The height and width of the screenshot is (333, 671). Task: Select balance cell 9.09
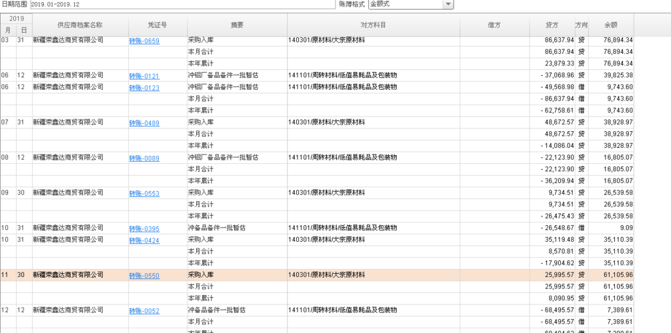[x=626, y=228]
